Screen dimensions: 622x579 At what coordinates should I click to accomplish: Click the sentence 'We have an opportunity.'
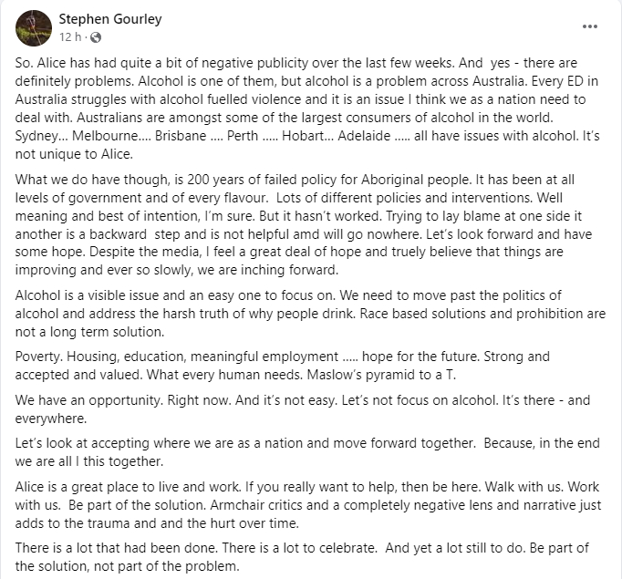click(89, 399)
